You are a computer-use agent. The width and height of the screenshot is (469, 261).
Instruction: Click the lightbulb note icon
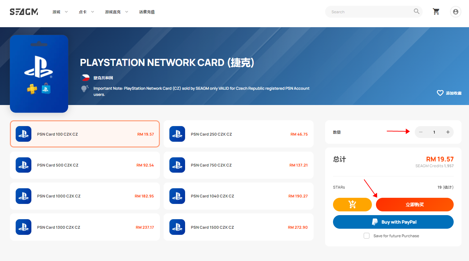(x=84, y=89)
